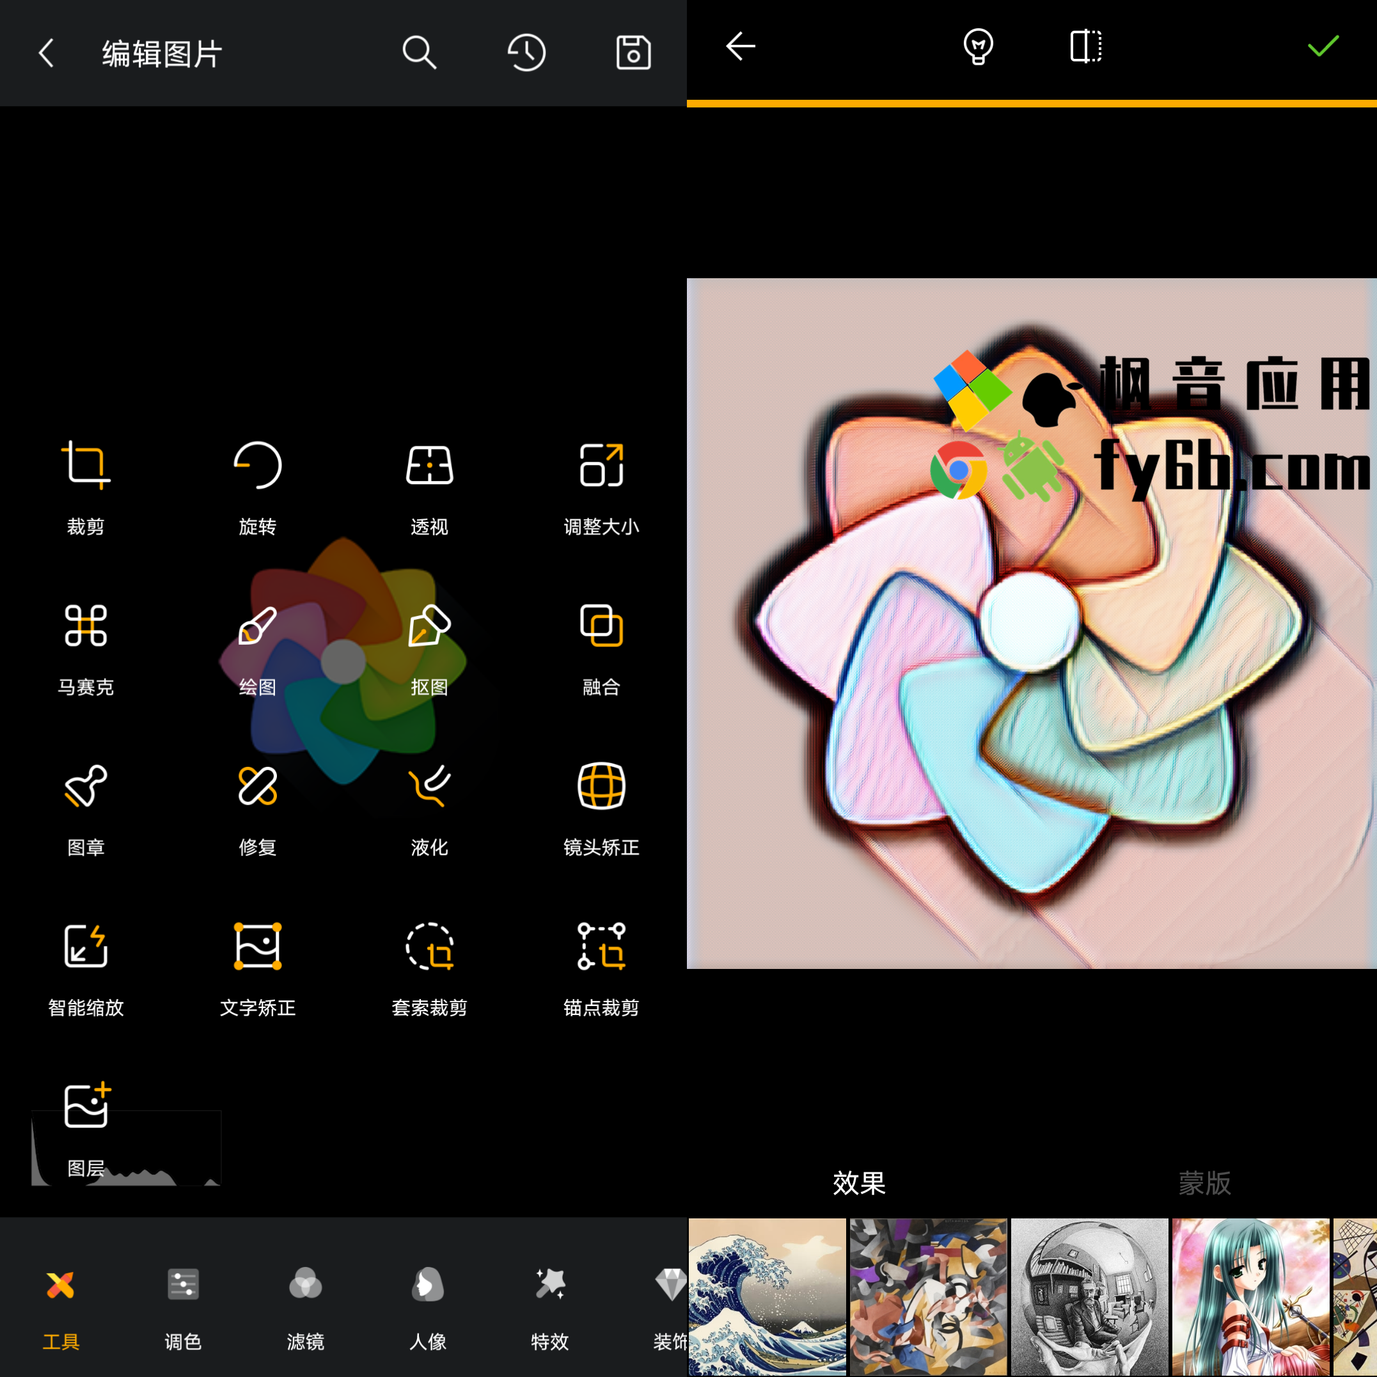Toggle the before/after compare icon
The width and height of the screenshot is (1377, 1377).
pyautogui.click(x=1086, y=46)
